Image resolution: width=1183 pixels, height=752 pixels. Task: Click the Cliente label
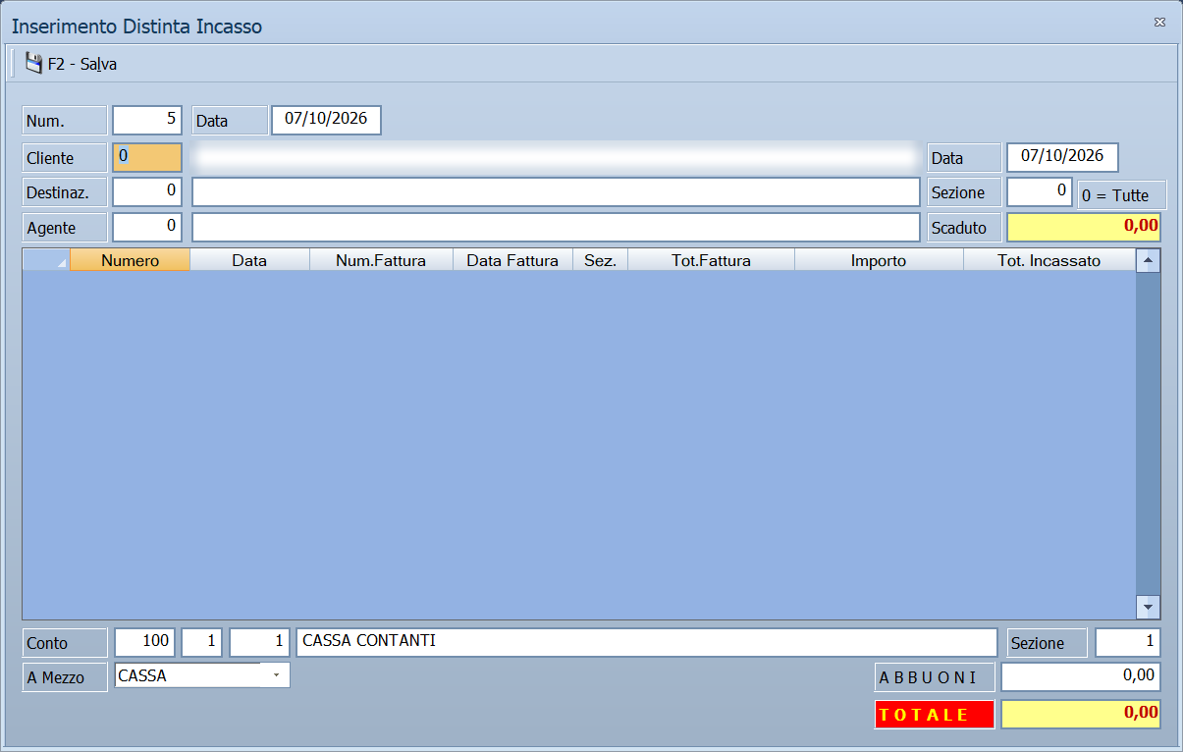65,157
